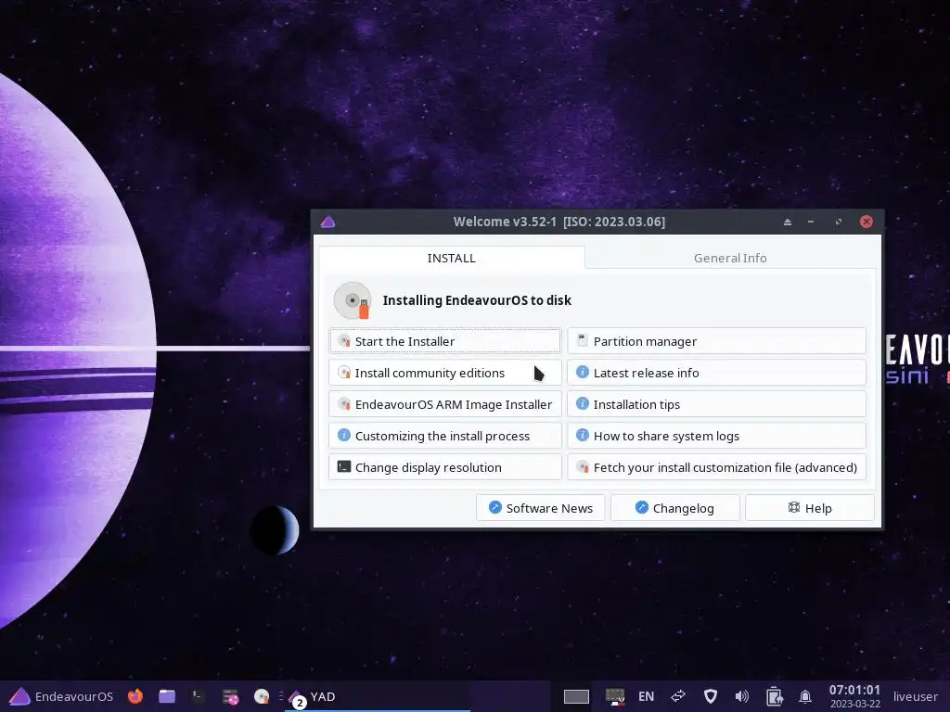Open the EndeavourOS applications menu
Viewport: 950px width, 712px height.
tap(61, 696)
